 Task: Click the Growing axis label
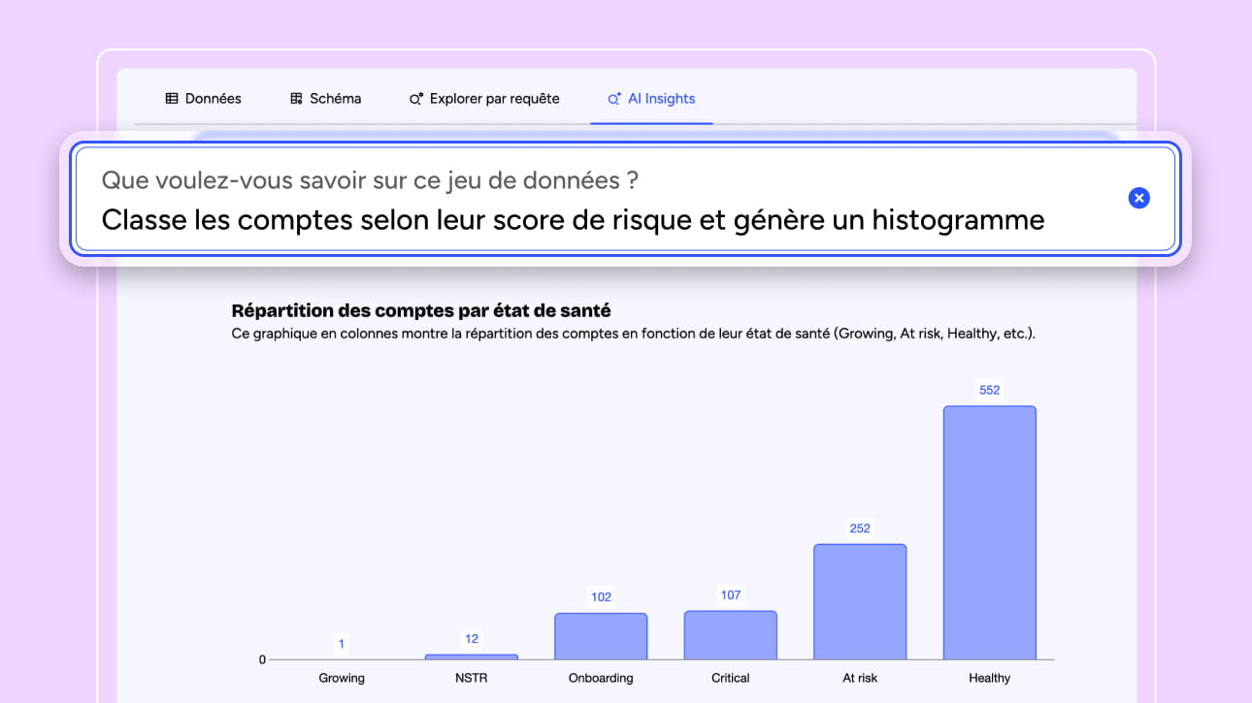click(x=342, y=678)
